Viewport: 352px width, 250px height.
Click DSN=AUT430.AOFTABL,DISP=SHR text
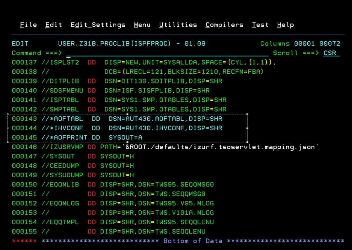pyautogui.click(x=166, y=119)
